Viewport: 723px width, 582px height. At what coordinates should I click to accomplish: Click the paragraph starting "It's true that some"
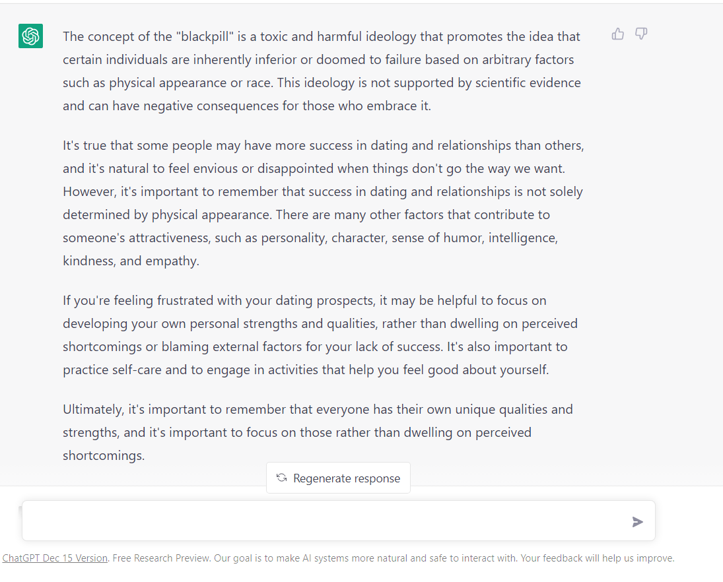[324, 203]
